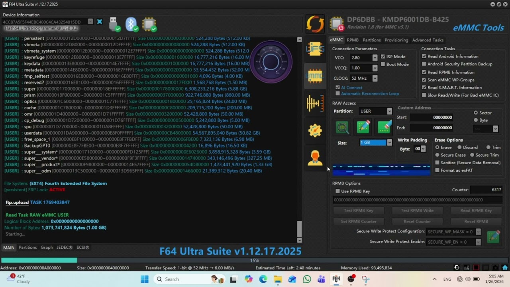Open WhatsApp from the taskbar

[307, 279]
